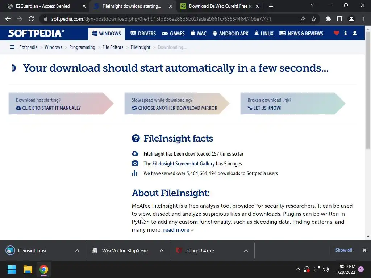Go to Windows breadcrumb link

click(x=54, y=47)
